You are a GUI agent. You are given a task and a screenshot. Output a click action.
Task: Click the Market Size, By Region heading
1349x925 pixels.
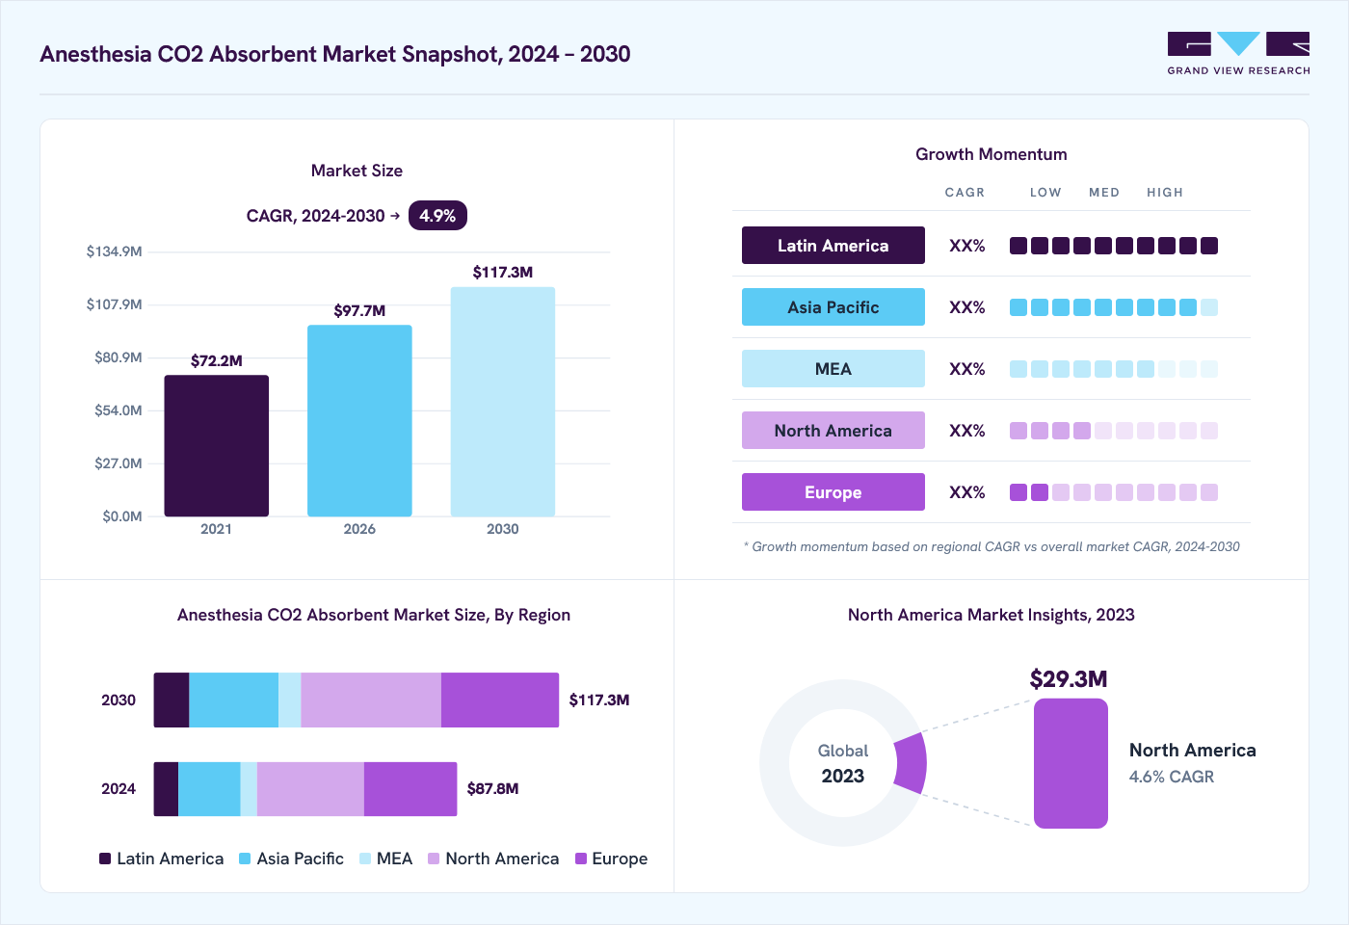click(x=374, y=615)
